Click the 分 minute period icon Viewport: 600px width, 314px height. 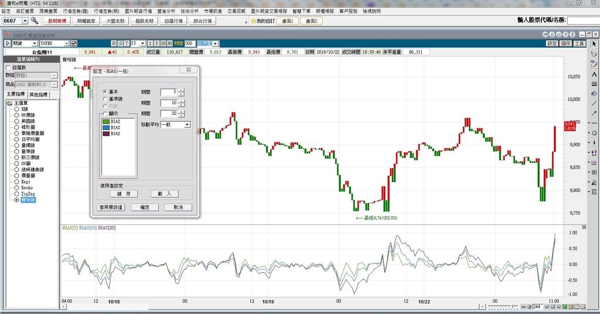(x=121, y=43)
